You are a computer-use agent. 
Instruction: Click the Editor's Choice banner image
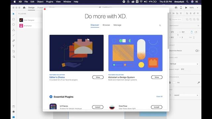[77, 53]
